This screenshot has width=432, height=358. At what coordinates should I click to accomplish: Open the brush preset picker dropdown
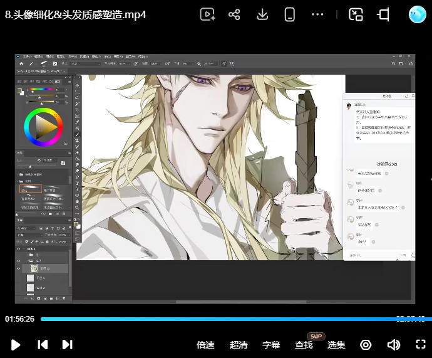click(x=44, y=64)
